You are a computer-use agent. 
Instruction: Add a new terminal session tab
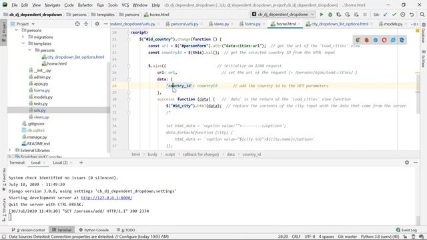[81, 163]
